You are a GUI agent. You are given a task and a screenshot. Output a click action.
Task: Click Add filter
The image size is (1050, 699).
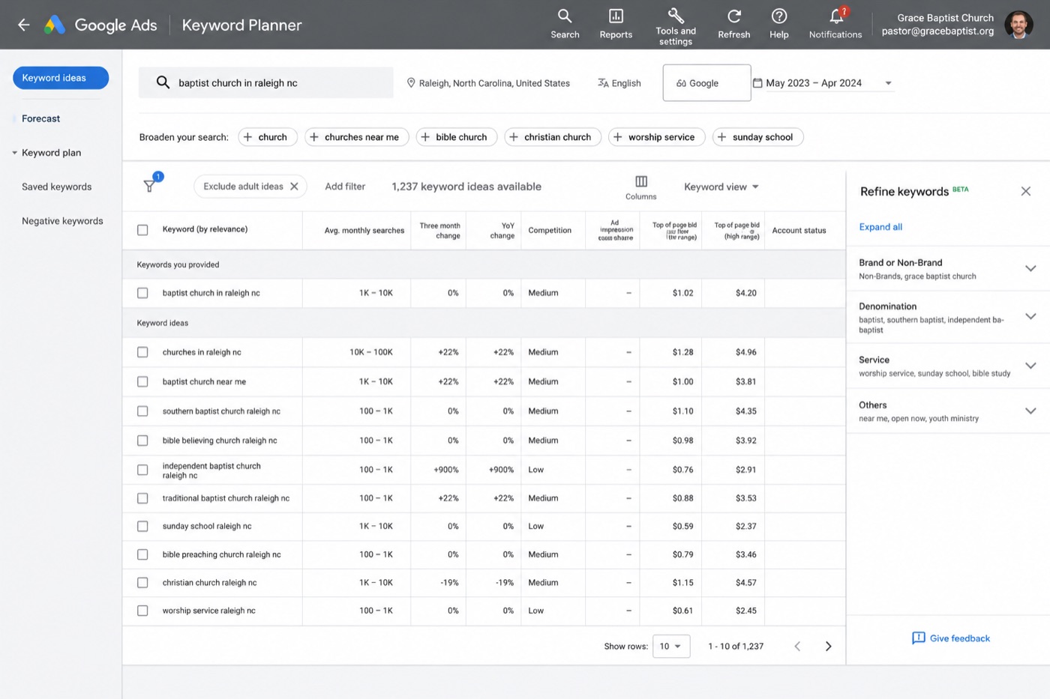point(345,187)
